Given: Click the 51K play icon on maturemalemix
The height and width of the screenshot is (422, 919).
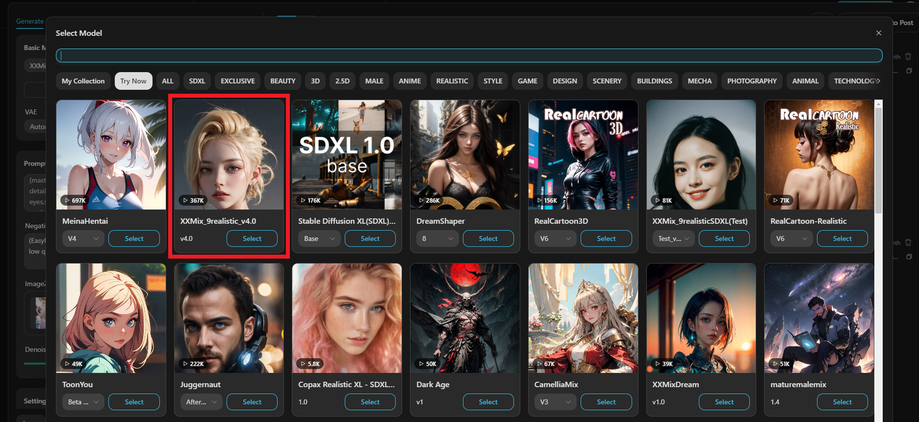Looking at the screenshot, I should pos(775,364).
